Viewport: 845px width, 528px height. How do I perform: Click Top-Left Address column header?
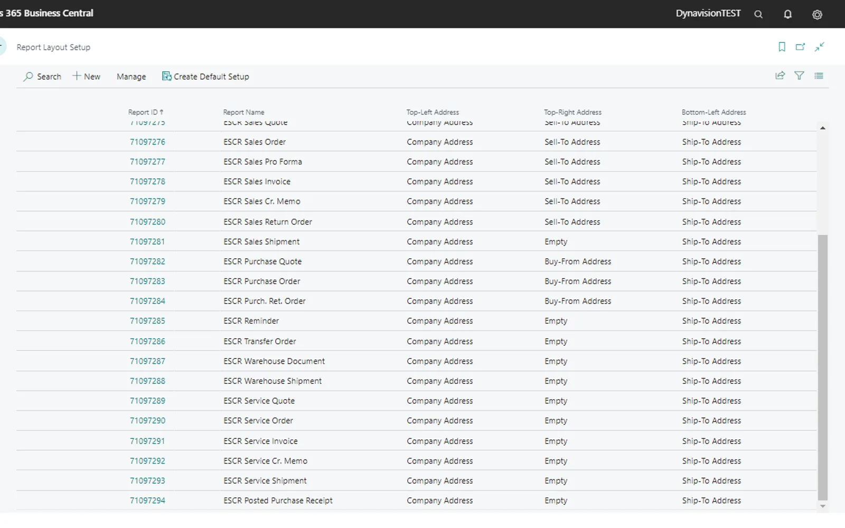click(x=433, y=112)
